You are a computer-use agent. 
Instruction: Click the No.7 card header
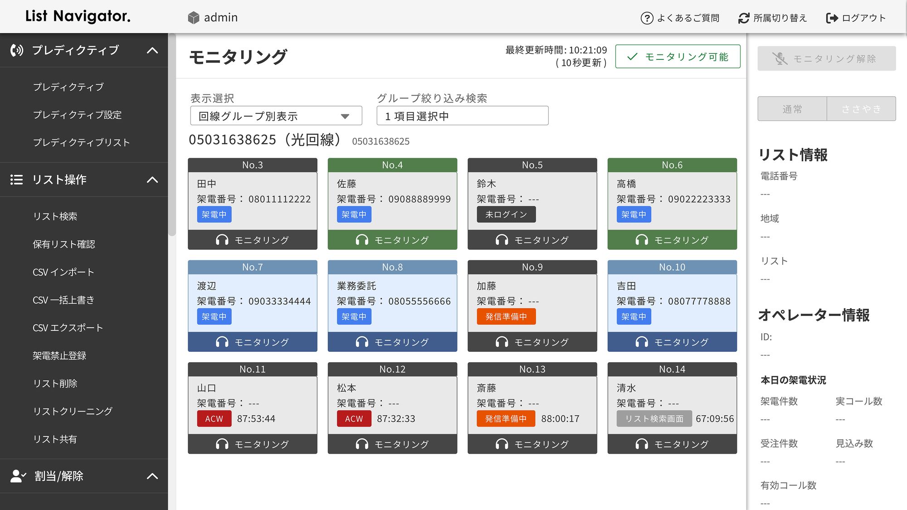[x=253, y=267]
